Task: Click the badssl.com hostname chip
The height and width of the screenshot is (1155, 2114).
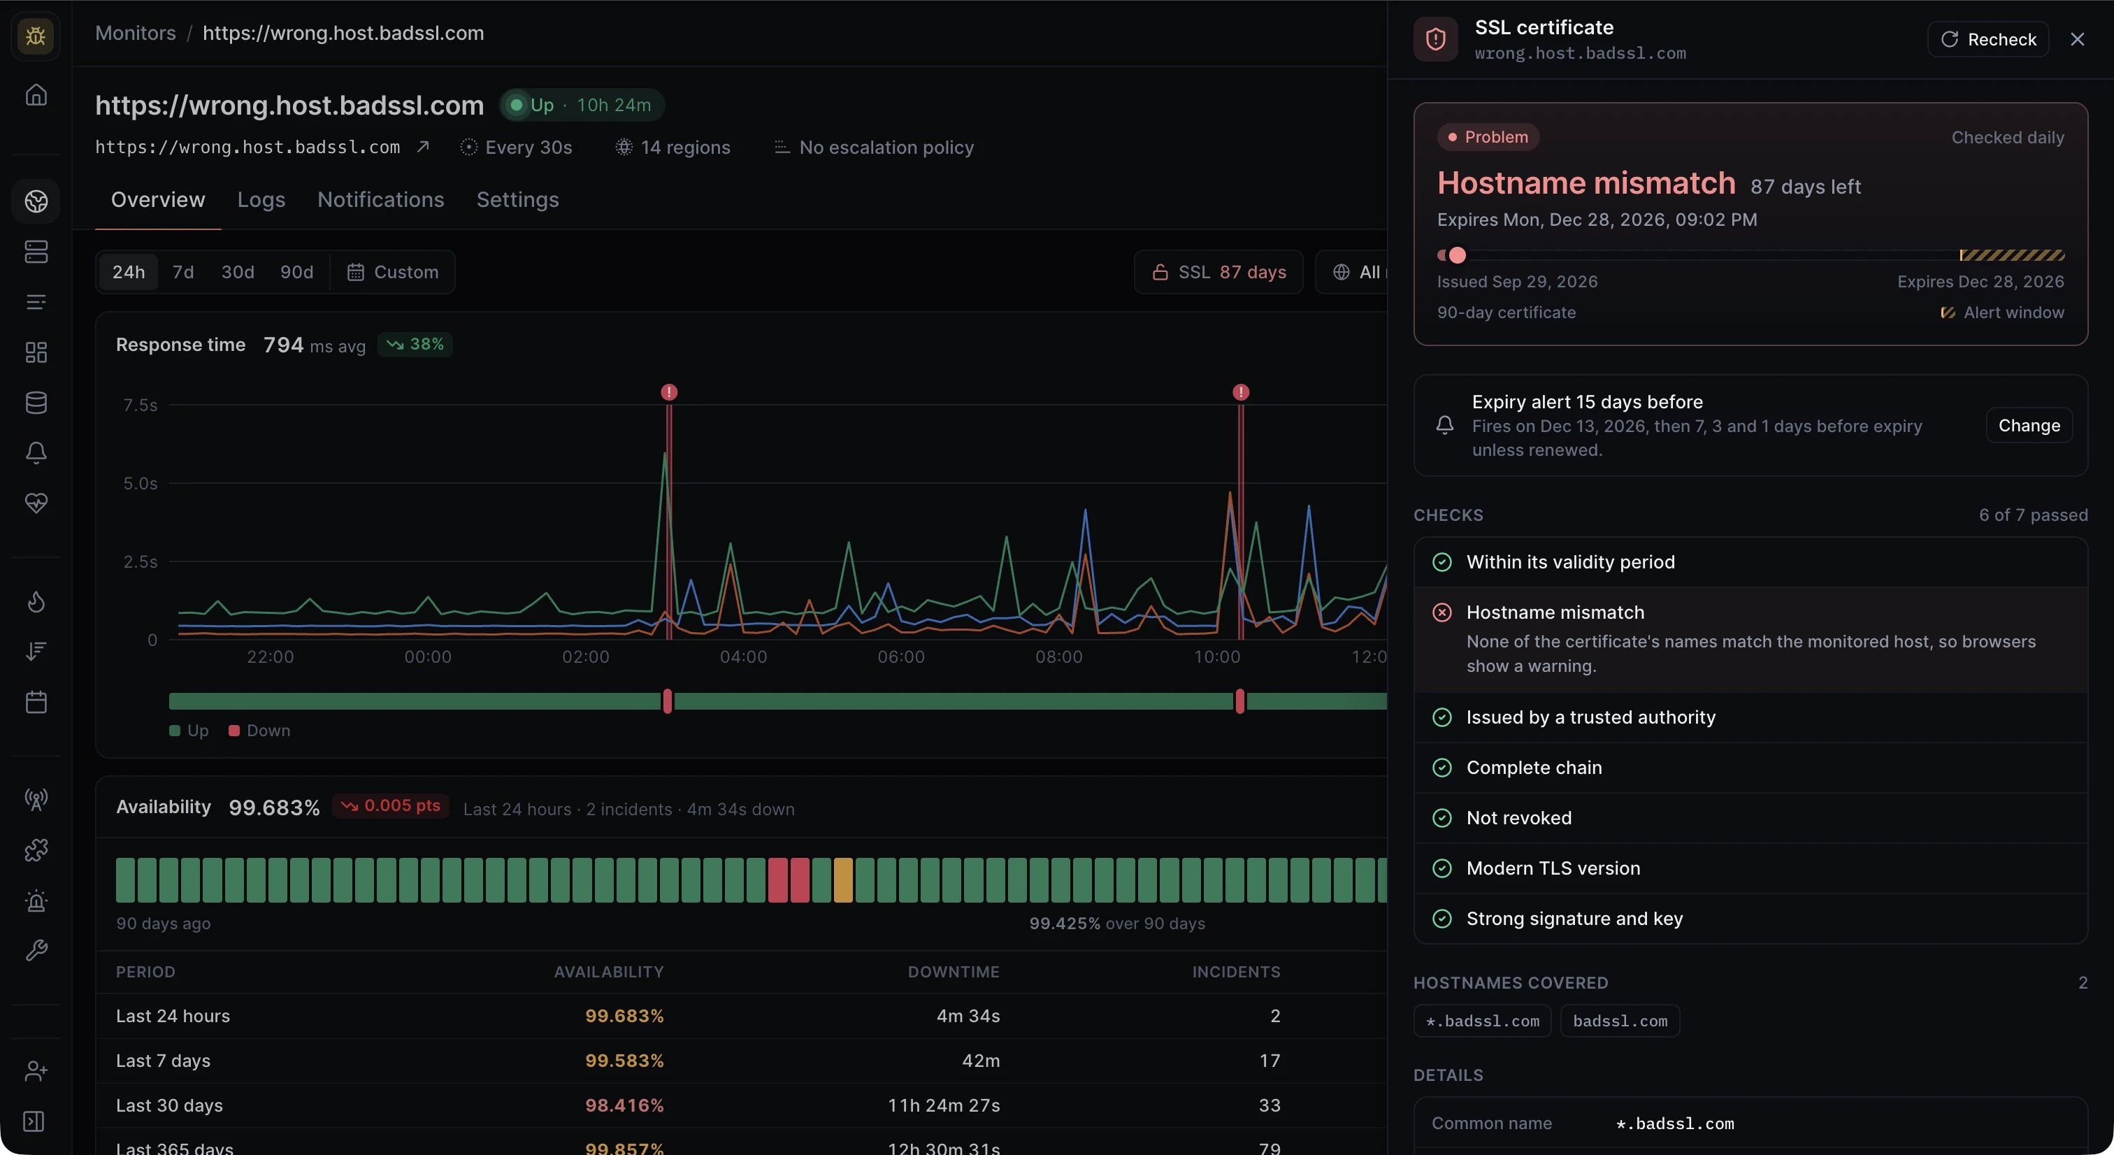Action: point(1619,1020)
